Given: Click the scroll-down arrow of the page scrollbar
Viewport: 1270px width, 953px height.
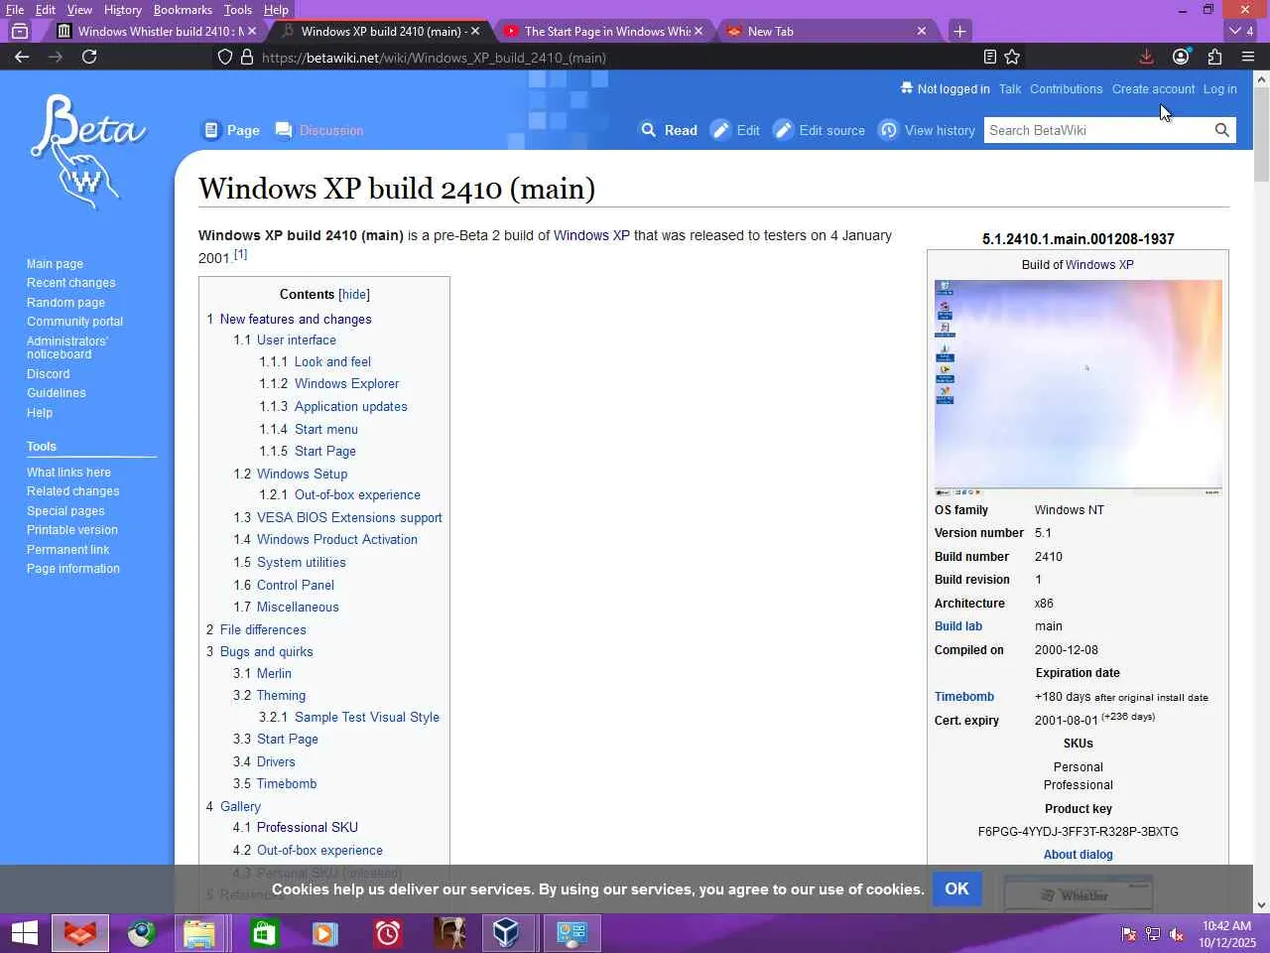Looking at the screenshot, I should point(1261,904).
